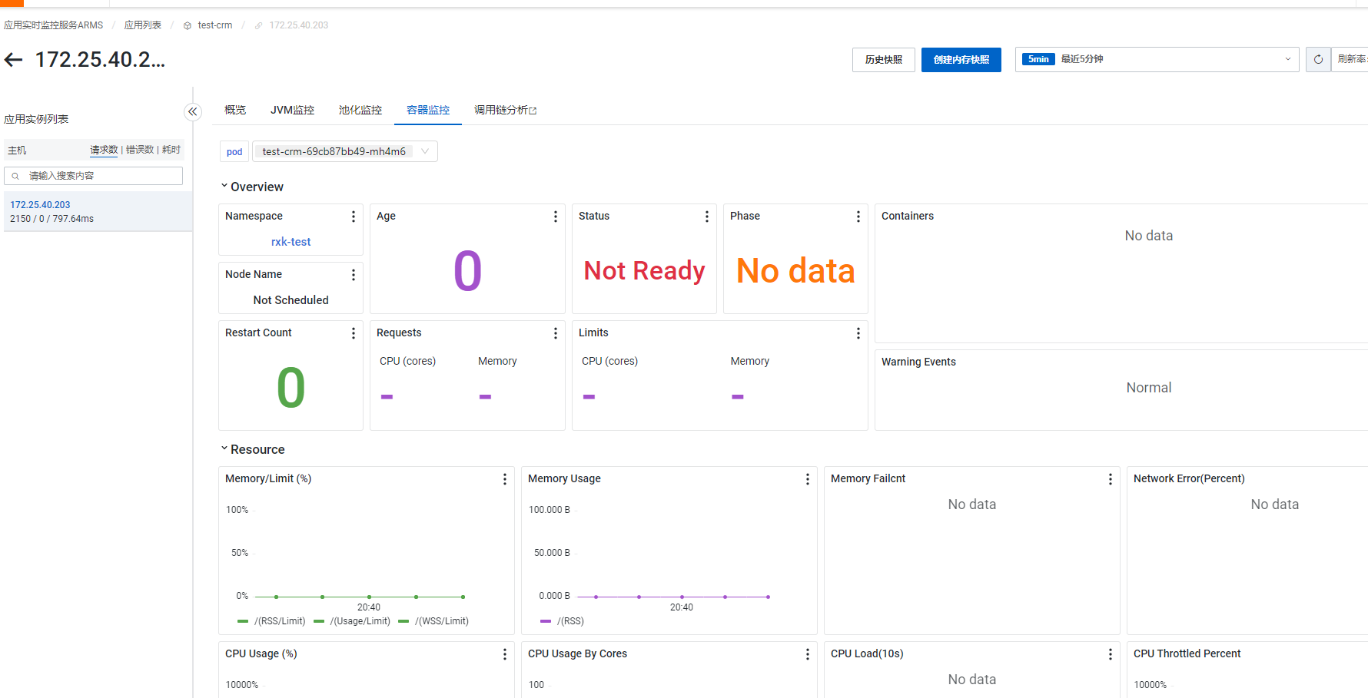Switch to the 概览 tab
The height and width of the screenshot is (698, 1368).
coord(235,110)
